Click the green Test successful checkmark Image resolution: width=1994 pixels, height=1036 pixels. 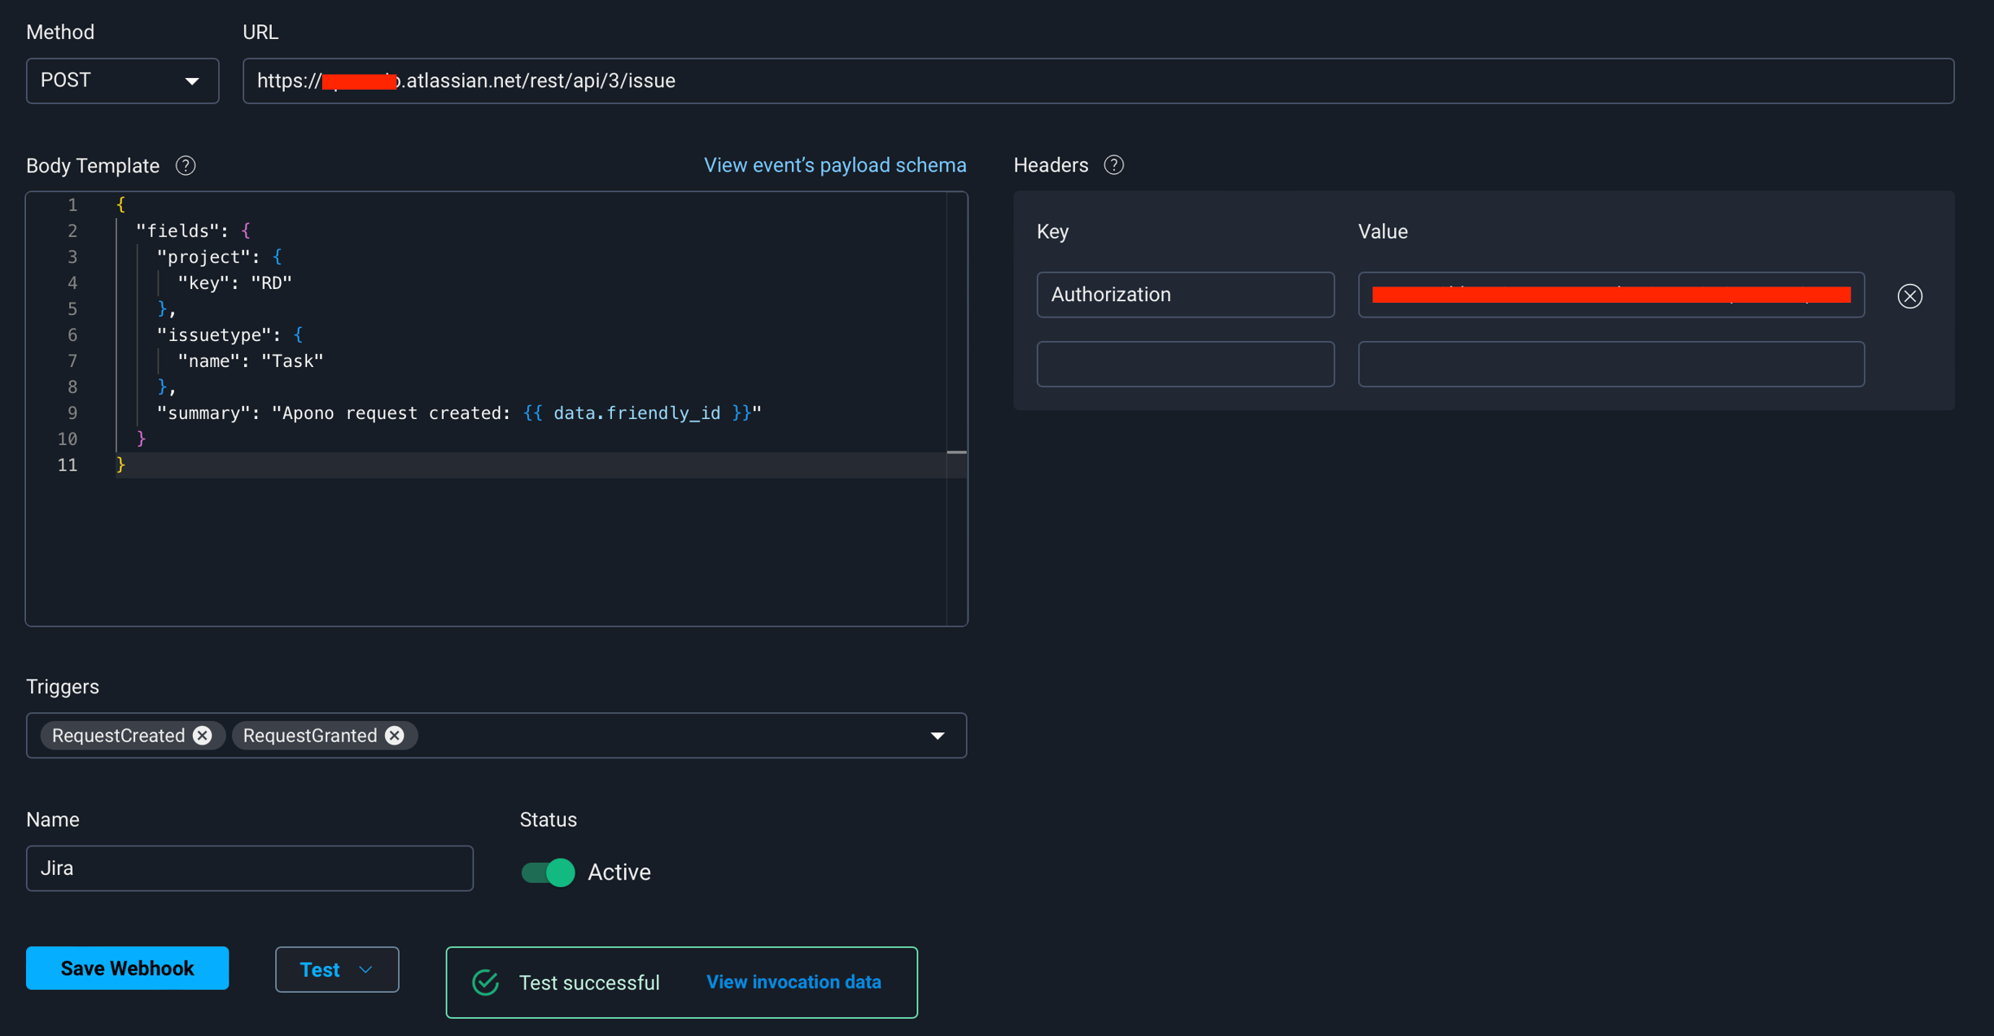pyautogui.click(x=486, y=982)
